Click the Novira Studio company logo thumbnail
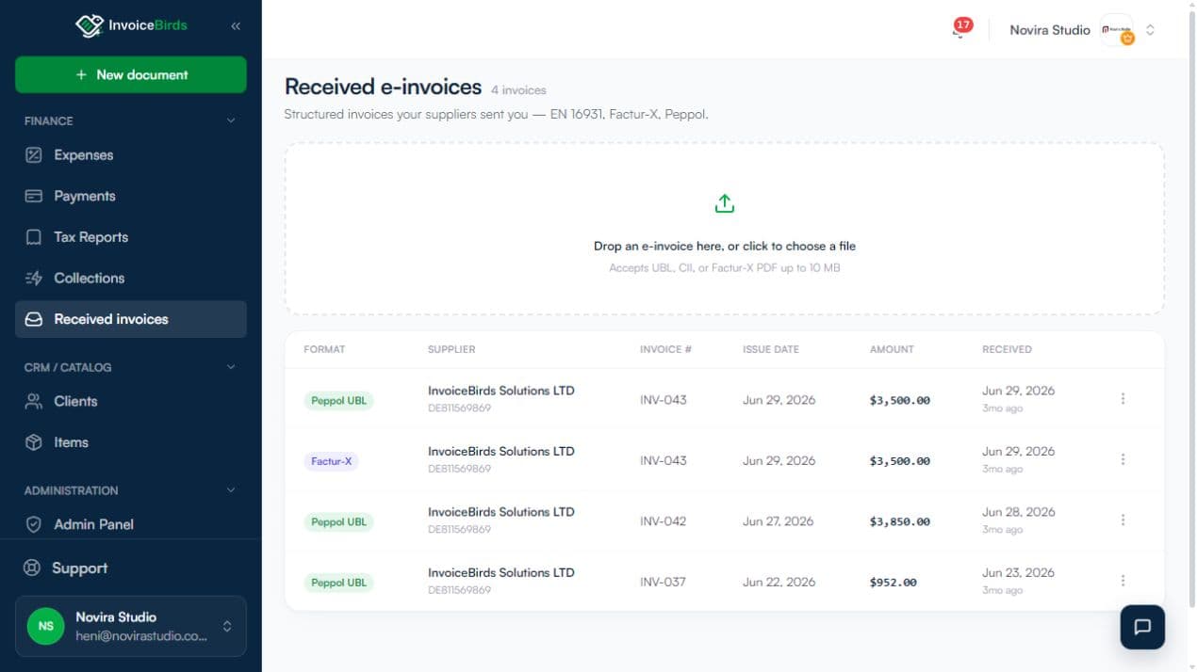 pyautogui.click(x=1117, y=29)
